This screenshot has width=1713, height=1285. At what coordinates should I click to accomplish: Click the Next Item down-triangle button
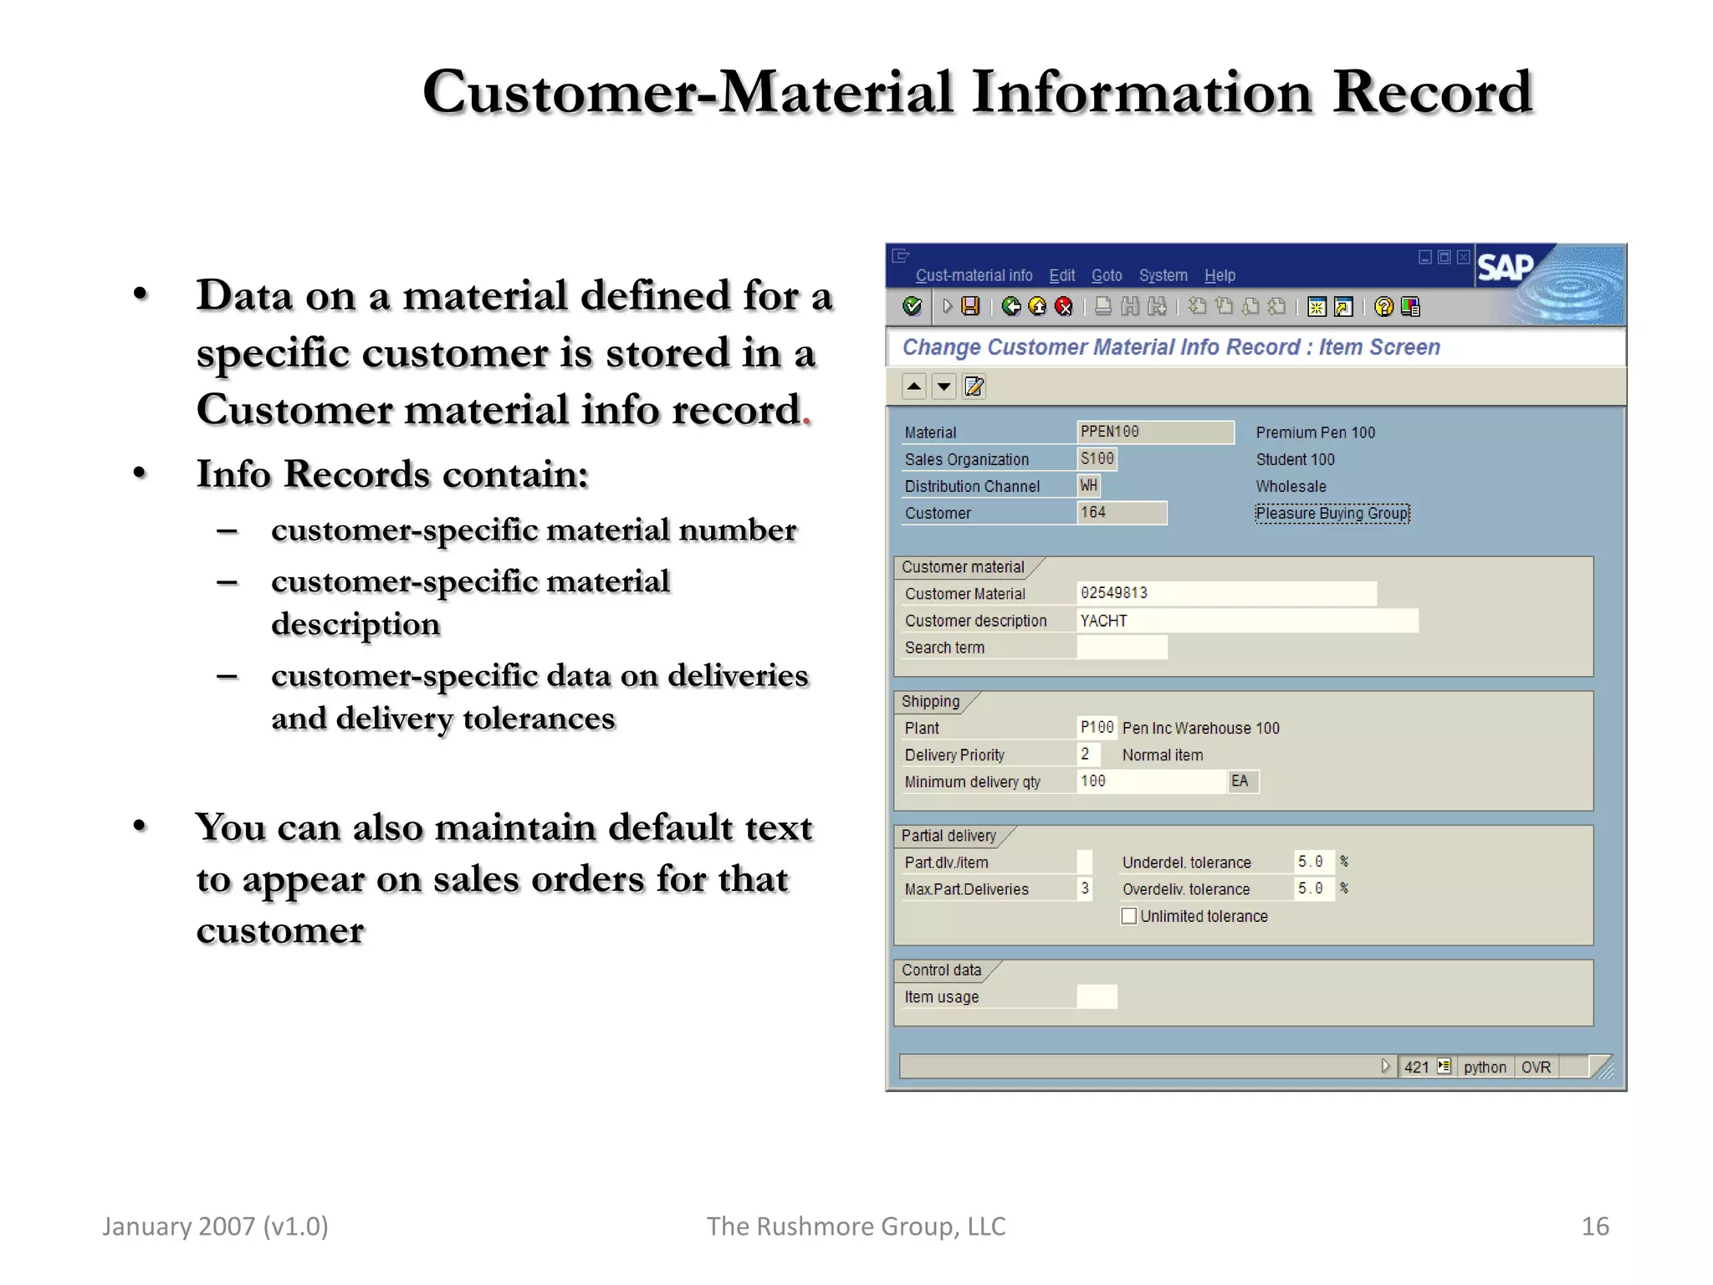943,387
